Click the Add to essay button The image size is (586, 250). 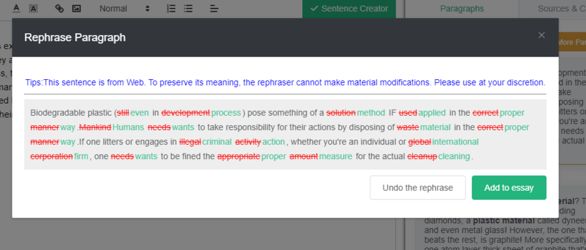(509, 188)
